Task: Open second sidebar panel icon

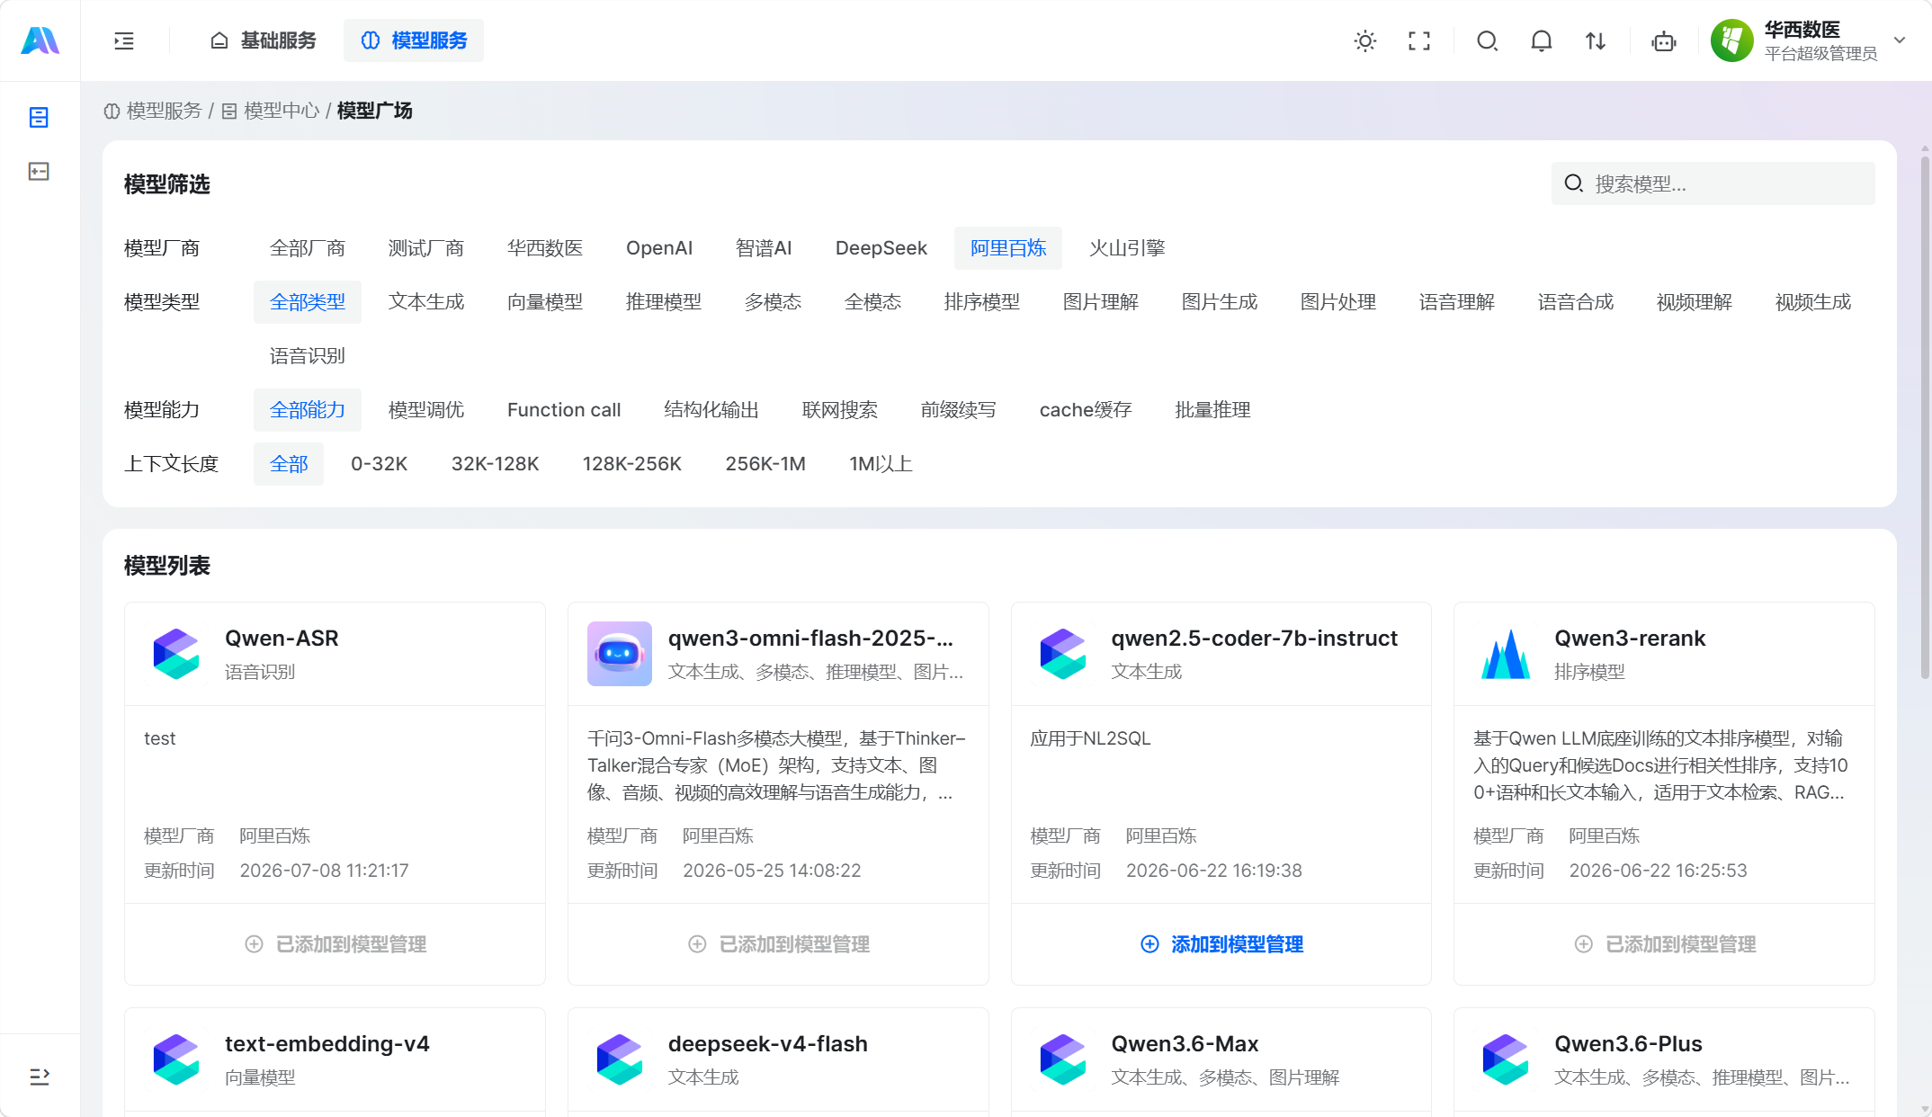Action: click(39, 172)
